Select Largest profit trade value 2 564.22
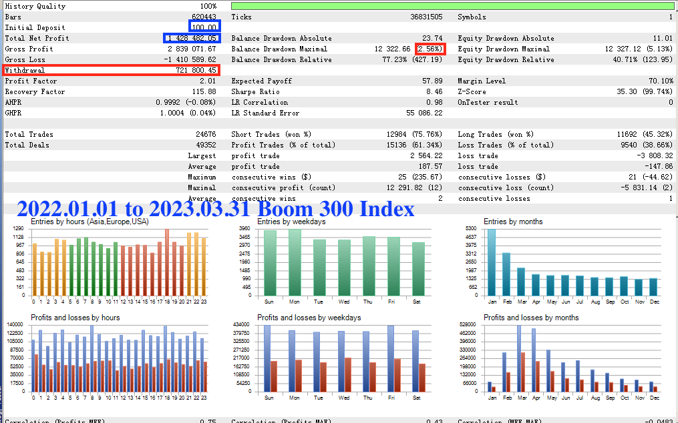 426,155
